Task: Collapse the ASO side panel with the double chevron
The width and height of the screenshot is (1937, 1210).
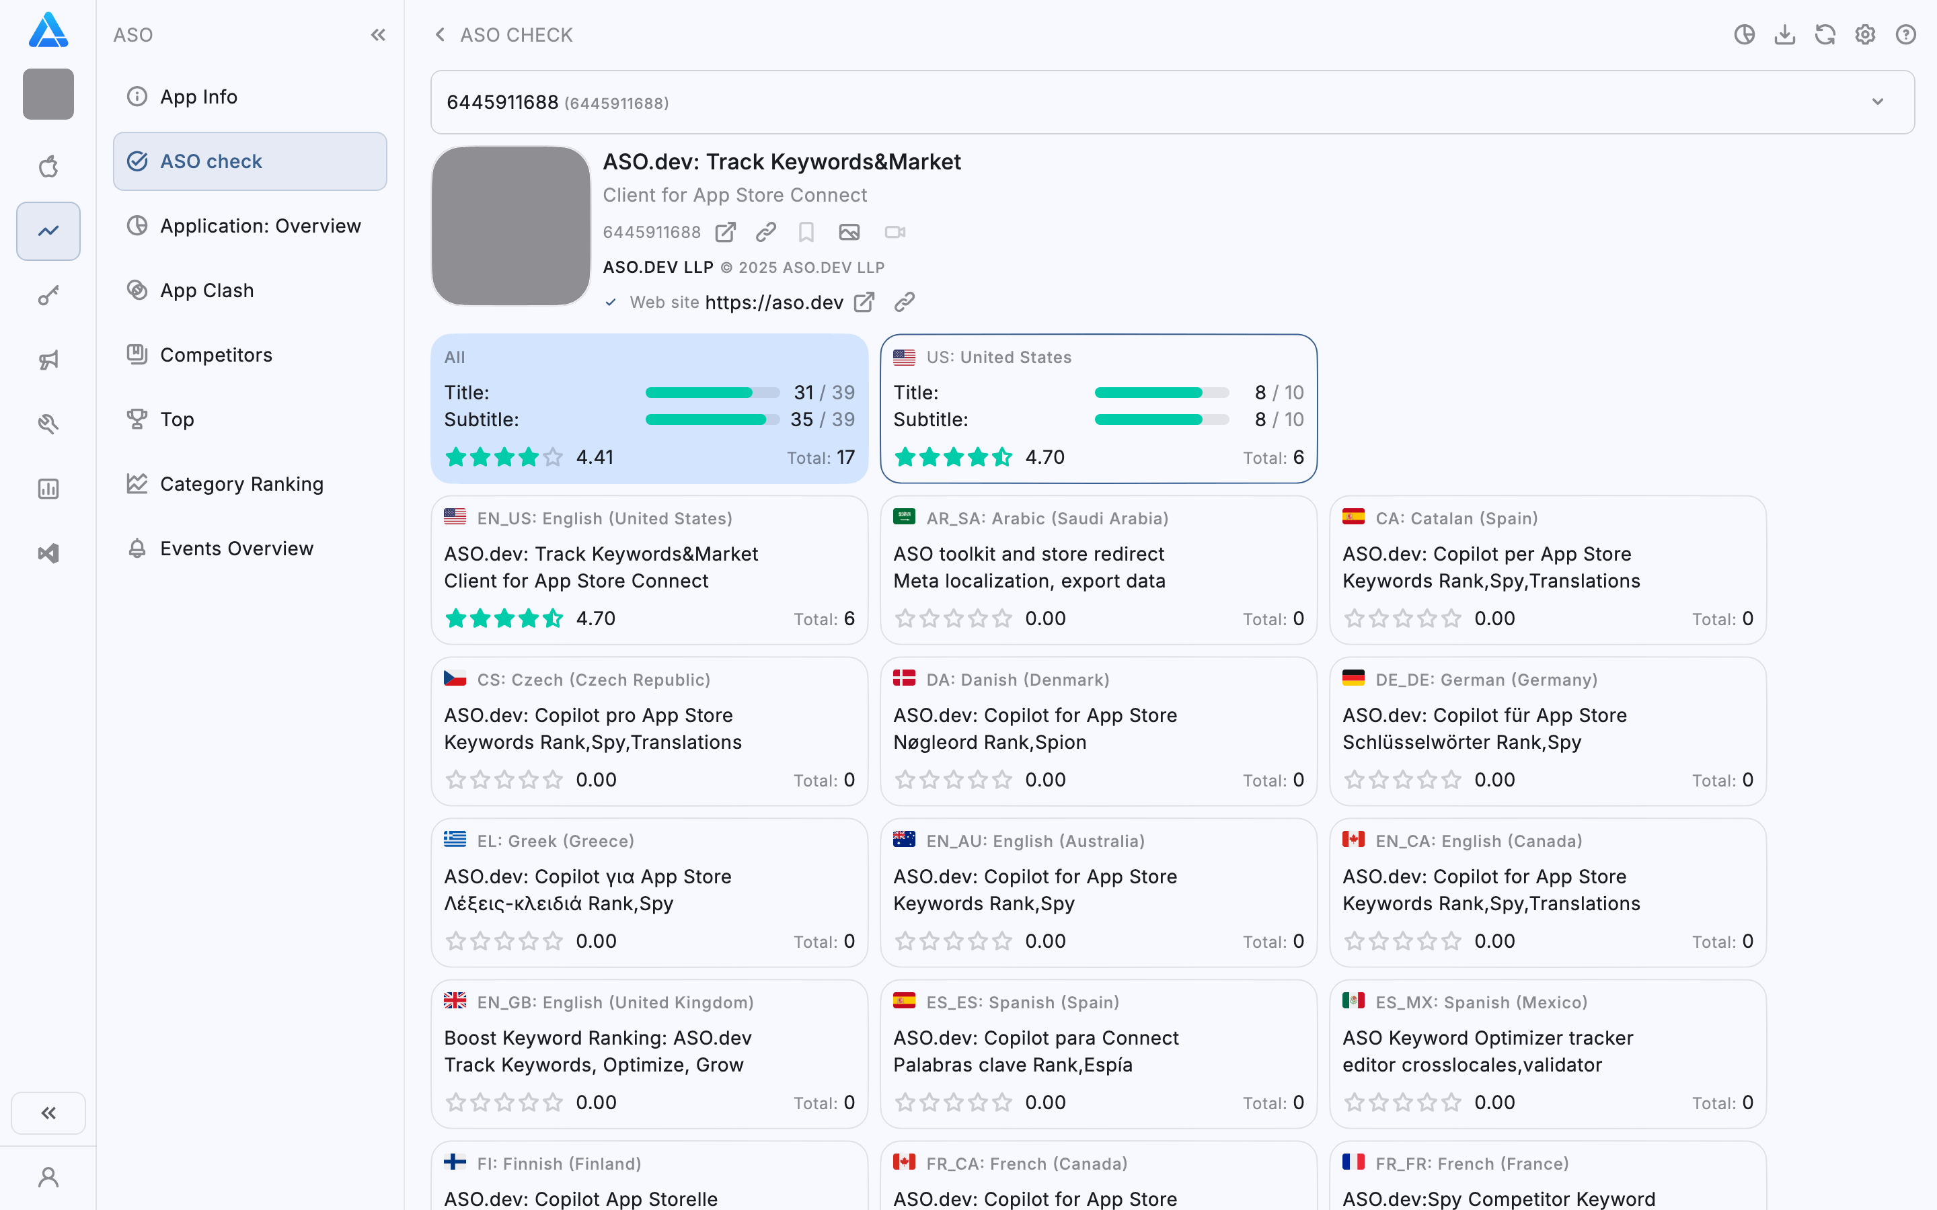Action: click(378, 34)
